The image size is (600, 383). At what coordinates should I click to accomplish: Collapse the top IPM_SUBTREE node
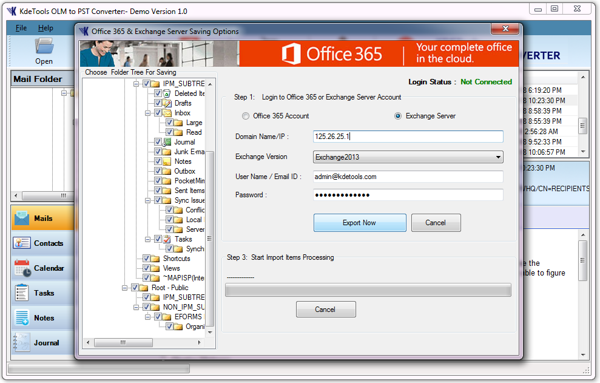coord(137,84)
